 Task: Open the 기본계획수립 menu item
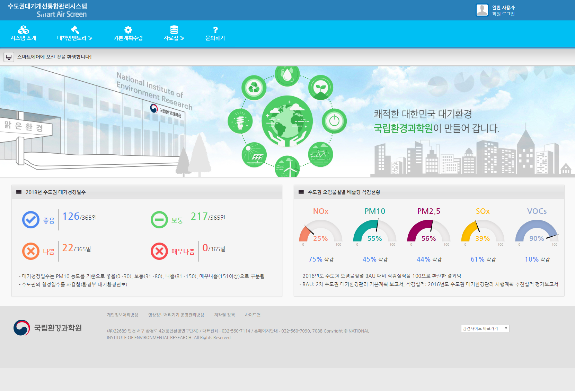coord(128,38)
